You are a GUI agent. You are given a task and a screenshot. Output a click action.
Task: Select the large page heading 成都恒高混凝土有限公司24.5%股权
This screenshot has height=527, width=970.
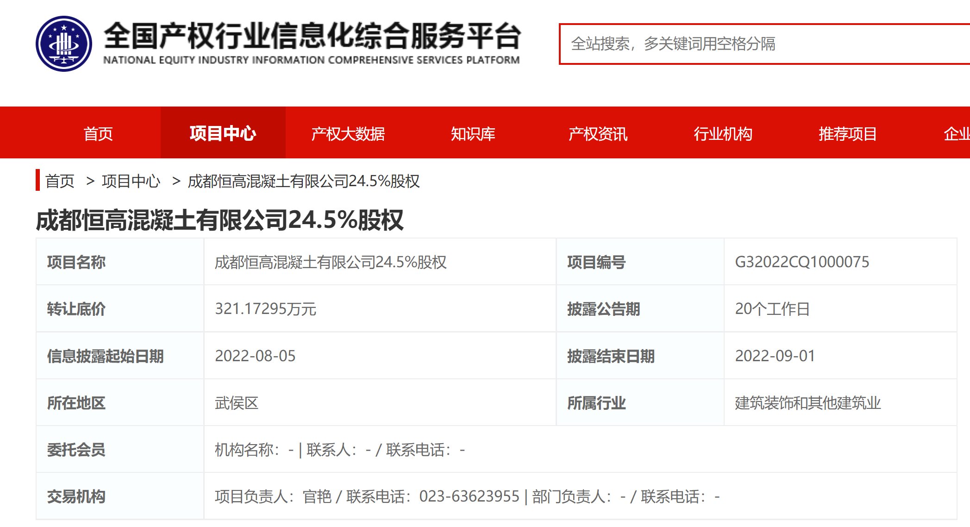(x=220, y=220)
